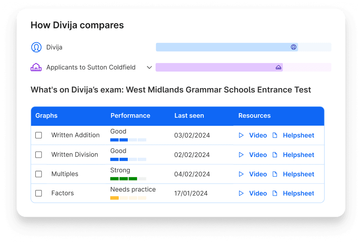Click the Performance column header
362x242 pixels.
point(130,115)
